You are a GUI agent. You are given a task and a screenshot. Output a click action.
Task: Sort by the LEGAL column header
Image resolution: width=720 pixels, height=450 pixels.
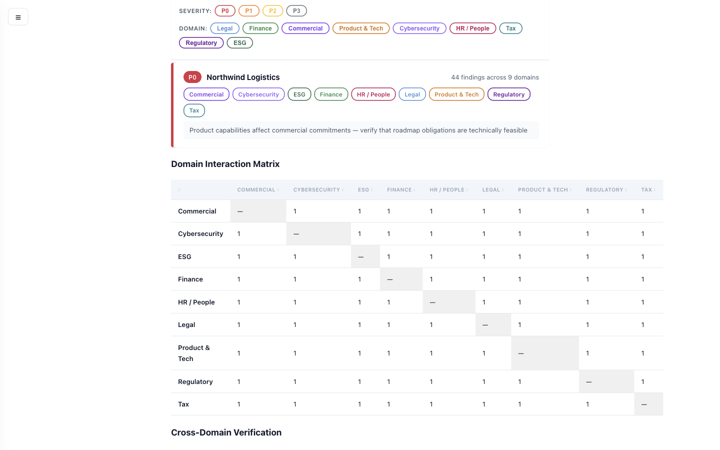tap(493, 190)
